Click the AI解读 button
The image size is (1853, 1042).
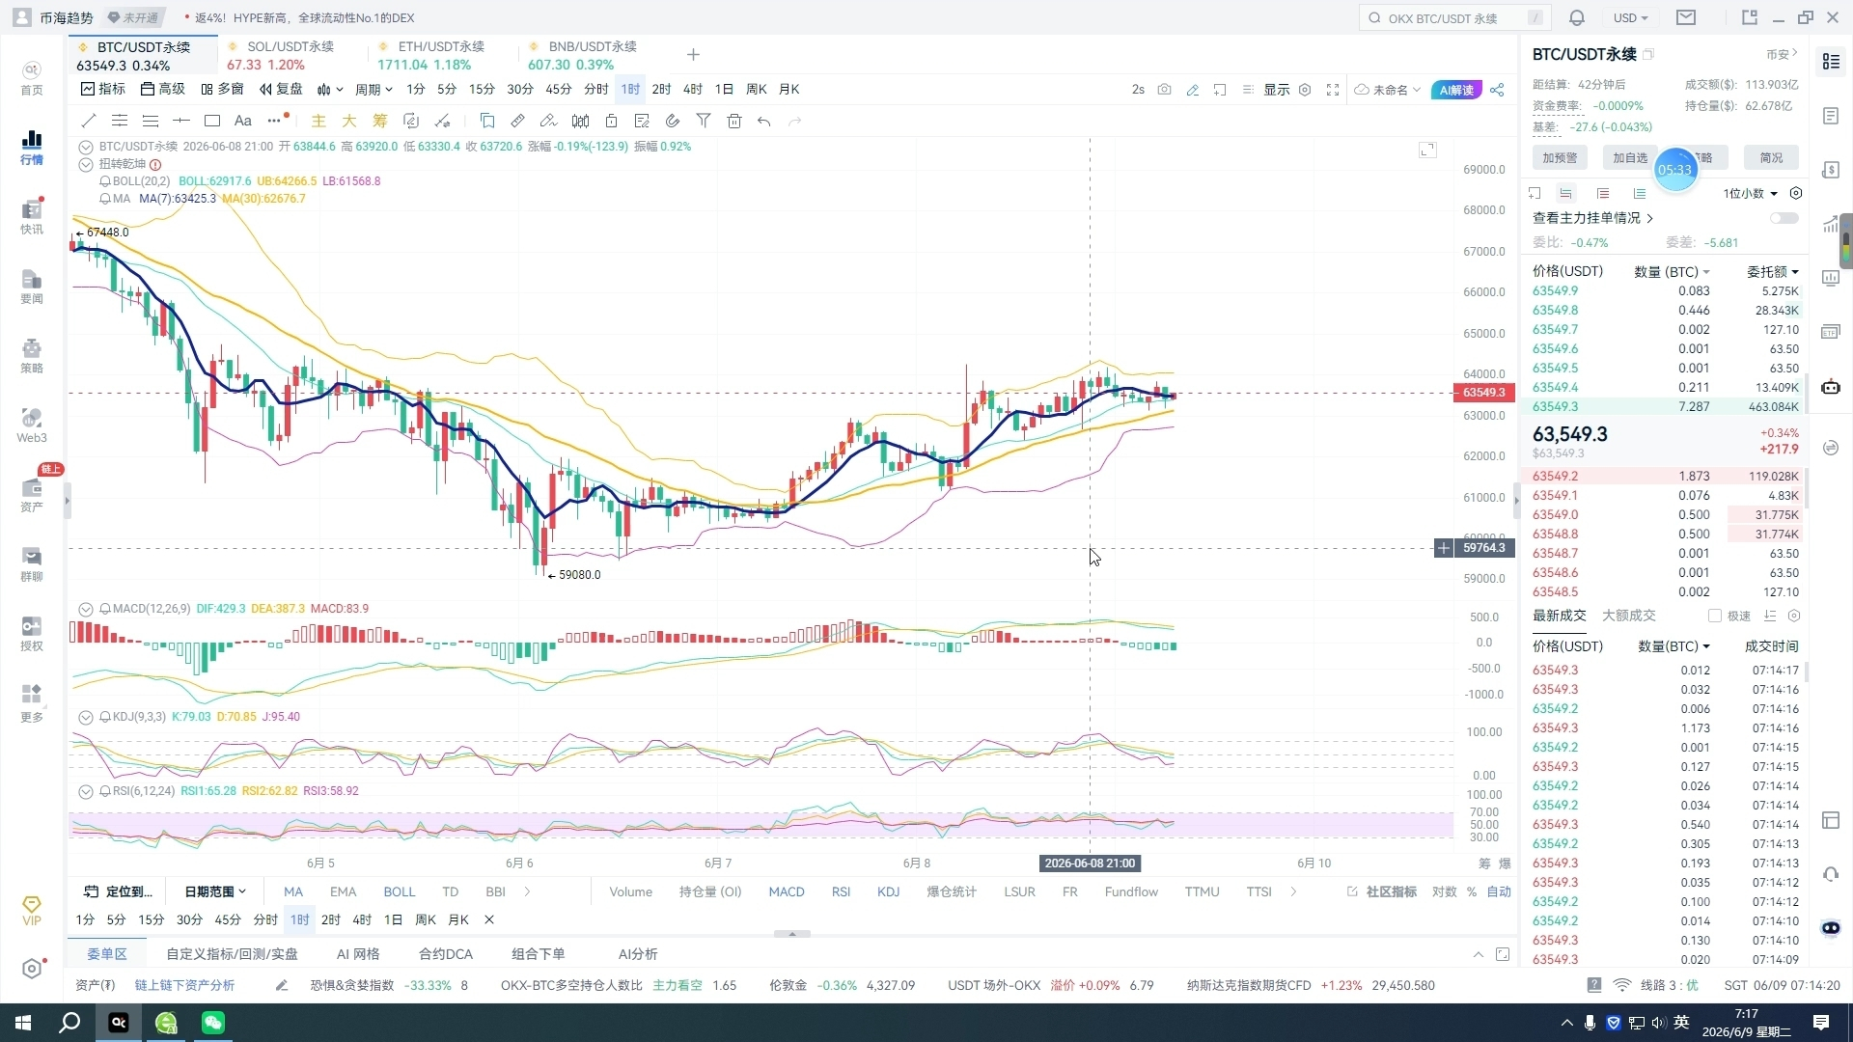(x=1456, y=90)
